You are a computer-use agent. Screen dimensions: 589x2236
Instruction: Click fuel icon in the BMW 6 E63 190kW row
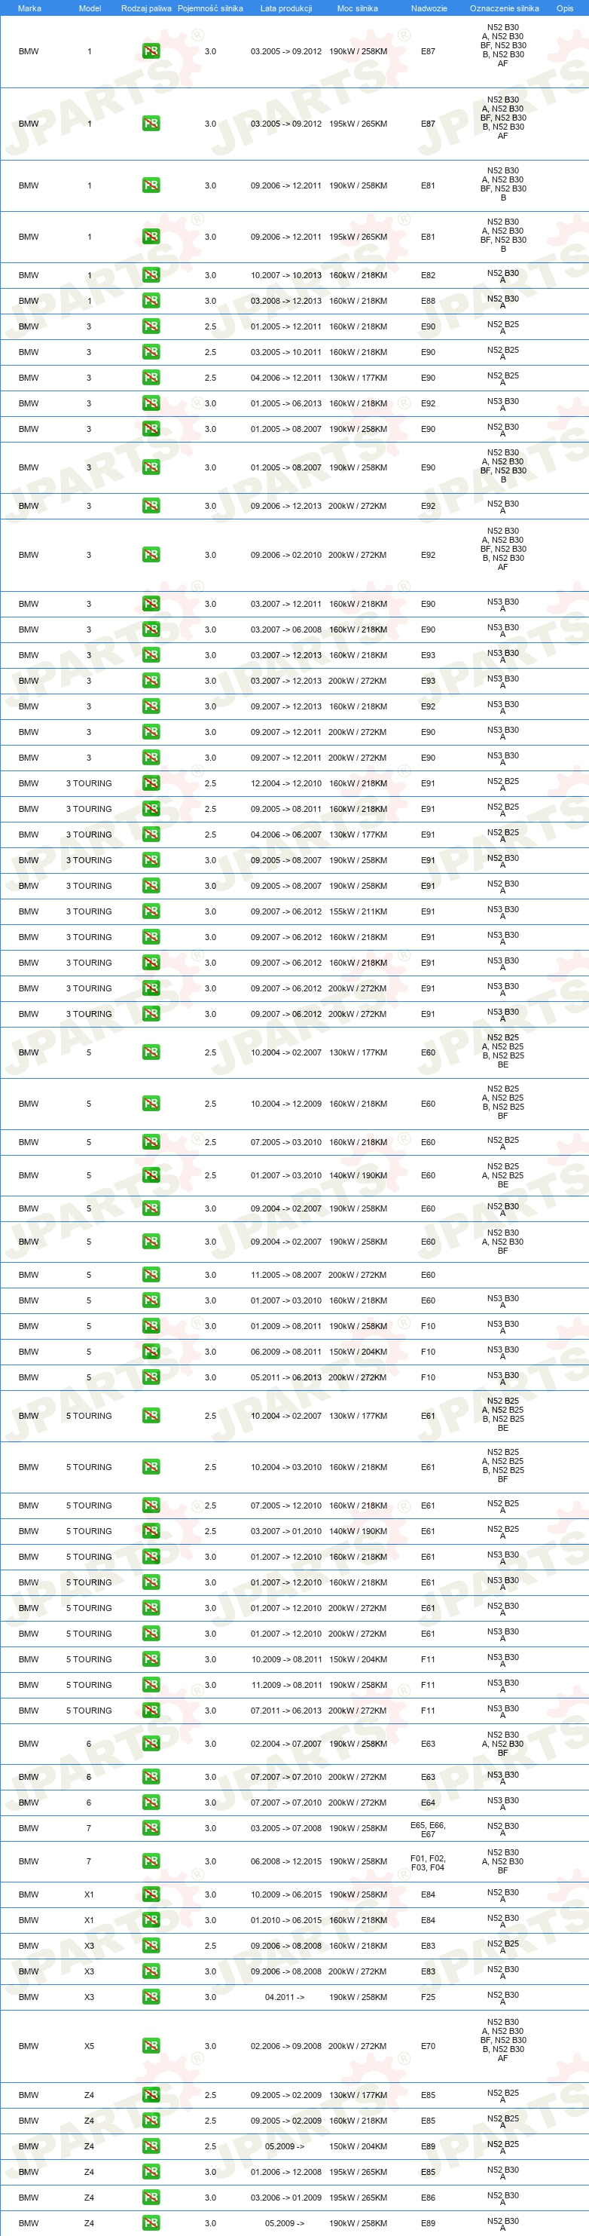click(x=151, y=1743)
